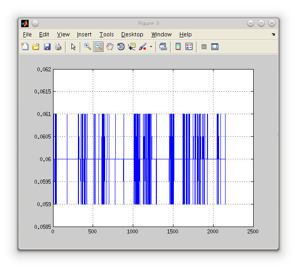Image resolution: width=297 pixels, height=268 pixels.
Task: Toggle the Data Cursor tool
Action: 132,47
